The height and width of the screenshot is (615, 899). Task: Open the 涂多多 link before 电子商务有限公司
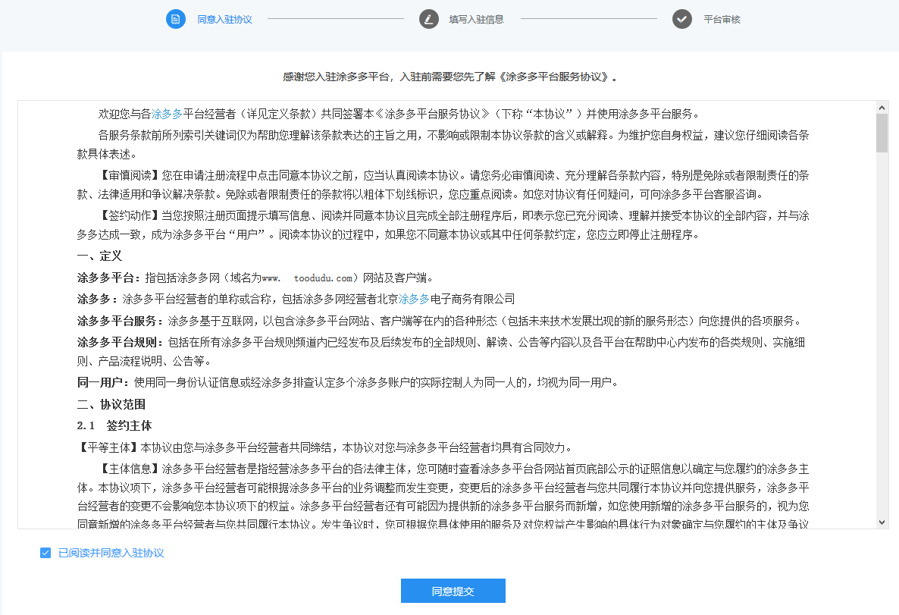point(415,299)
